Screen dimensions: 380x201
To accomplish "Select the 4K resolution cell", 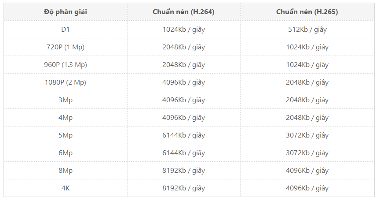I will tap(66, 188).
